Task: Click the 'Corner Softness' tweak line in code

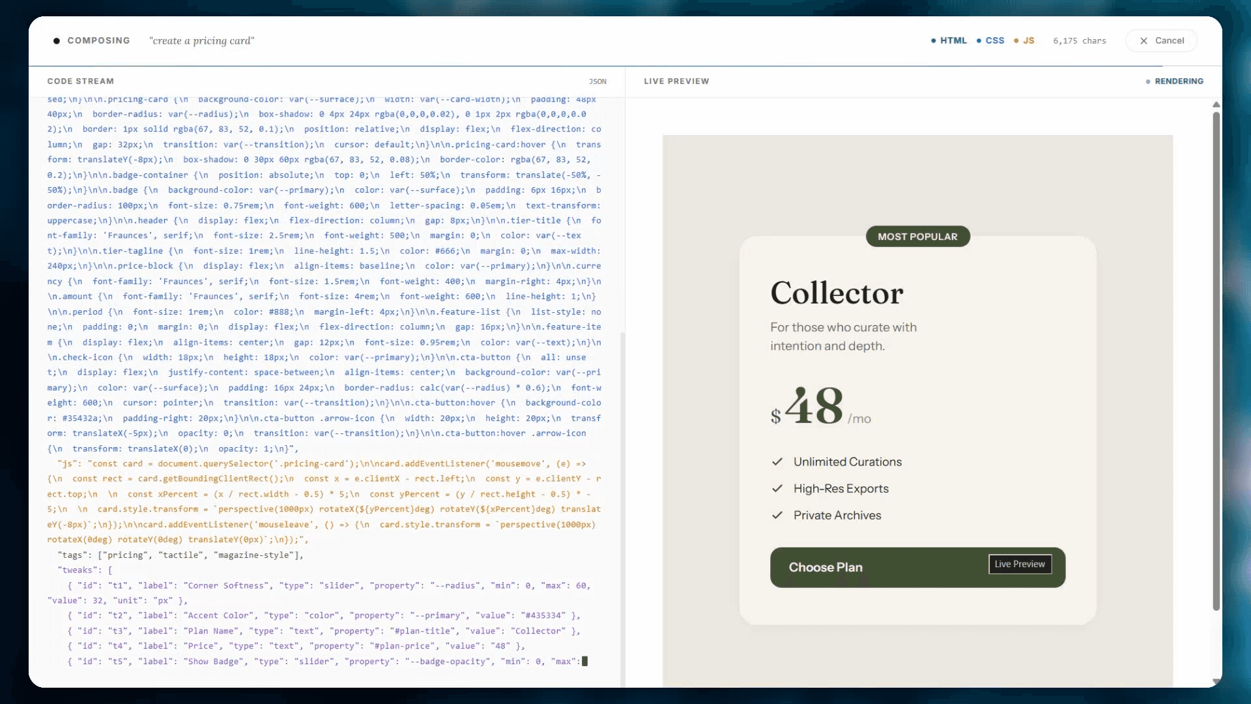Action: point(319,593)
